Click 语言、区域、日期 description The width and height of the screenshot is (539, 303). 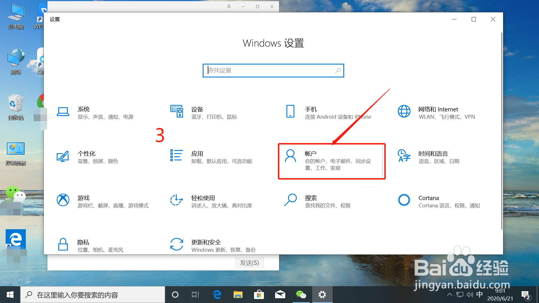439,161
